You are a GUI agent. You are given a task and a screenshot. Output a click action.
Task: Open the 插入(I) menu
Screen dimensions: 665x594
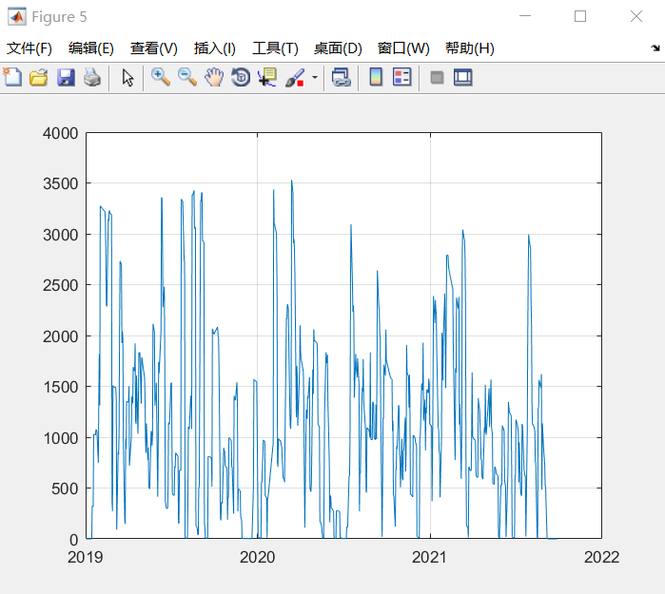click(215, 48)
